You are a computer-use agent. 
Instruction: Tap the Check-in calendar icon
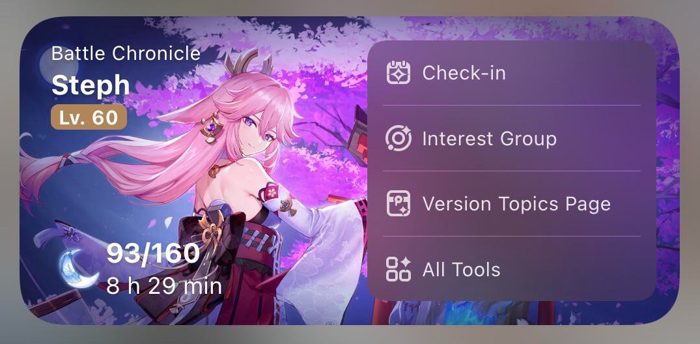click(x=399, y=72)
